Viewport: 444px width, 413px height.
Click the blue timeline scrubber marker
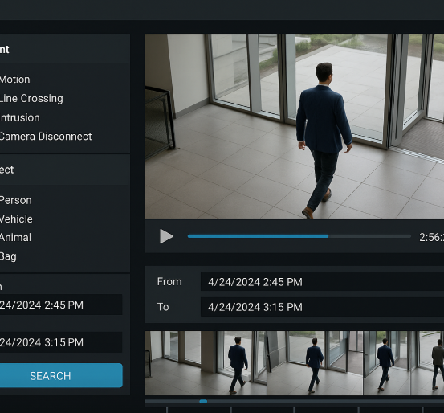click(203, 402)
